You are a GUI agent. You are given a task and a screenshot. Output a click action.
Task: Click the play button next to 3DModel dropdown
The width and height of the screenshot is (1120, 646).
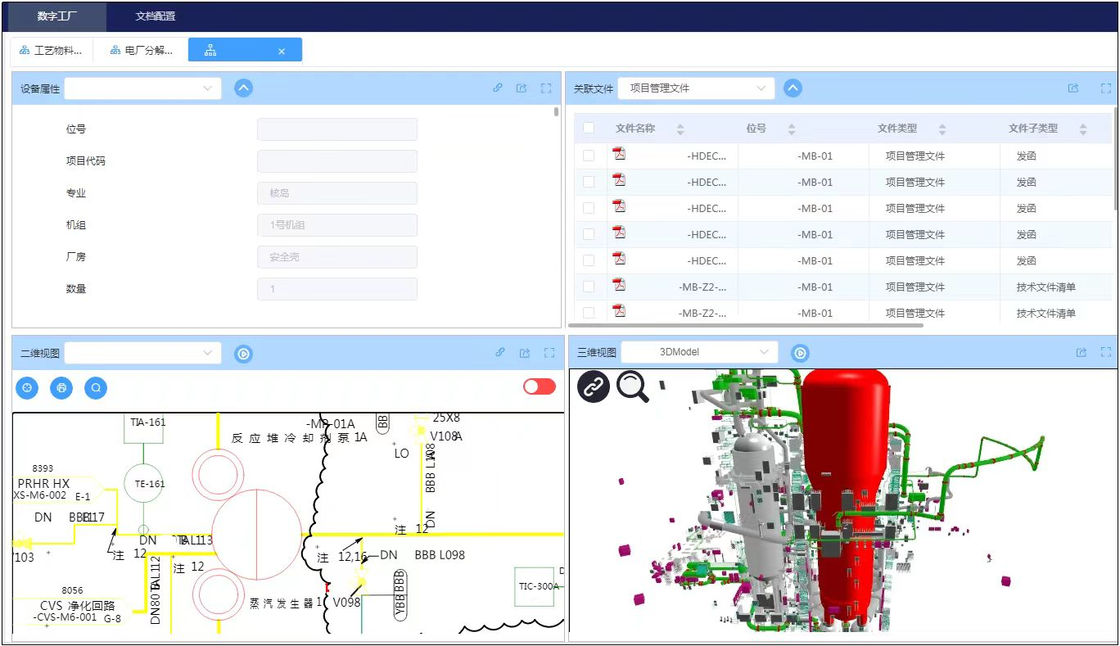pyautogui.click(x=801, y=353)
